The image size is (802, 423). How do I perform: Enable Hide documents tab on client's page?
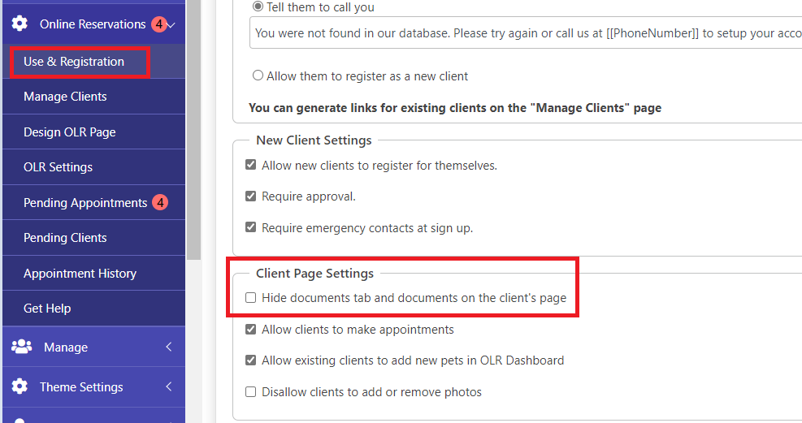(x=250, y=298)
